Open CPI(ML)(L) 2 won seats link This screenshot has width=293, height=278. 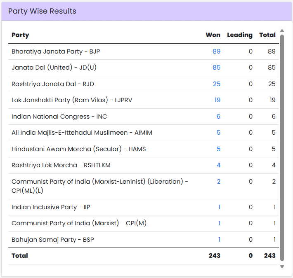point(218,182)
